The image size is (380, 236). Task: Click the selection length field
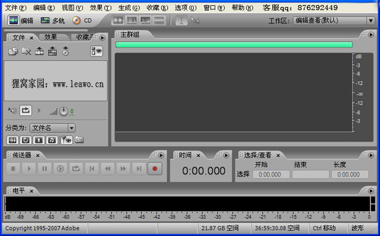350,174
